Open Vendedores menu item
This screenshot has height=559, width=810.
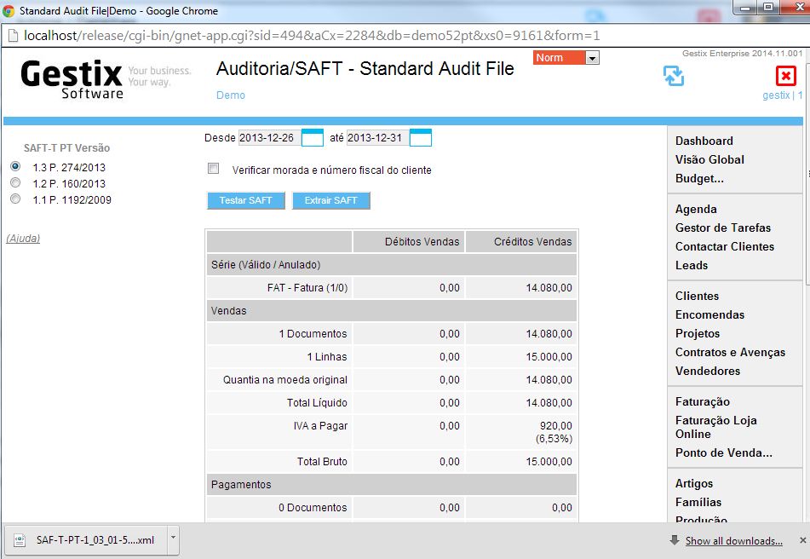pyautogui.click(x=708, y=371)
